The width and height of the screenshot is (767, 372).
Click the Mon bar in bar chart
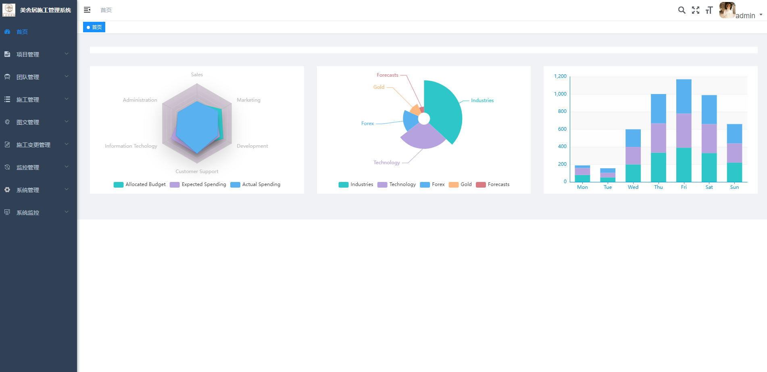[x=582, y=173]
